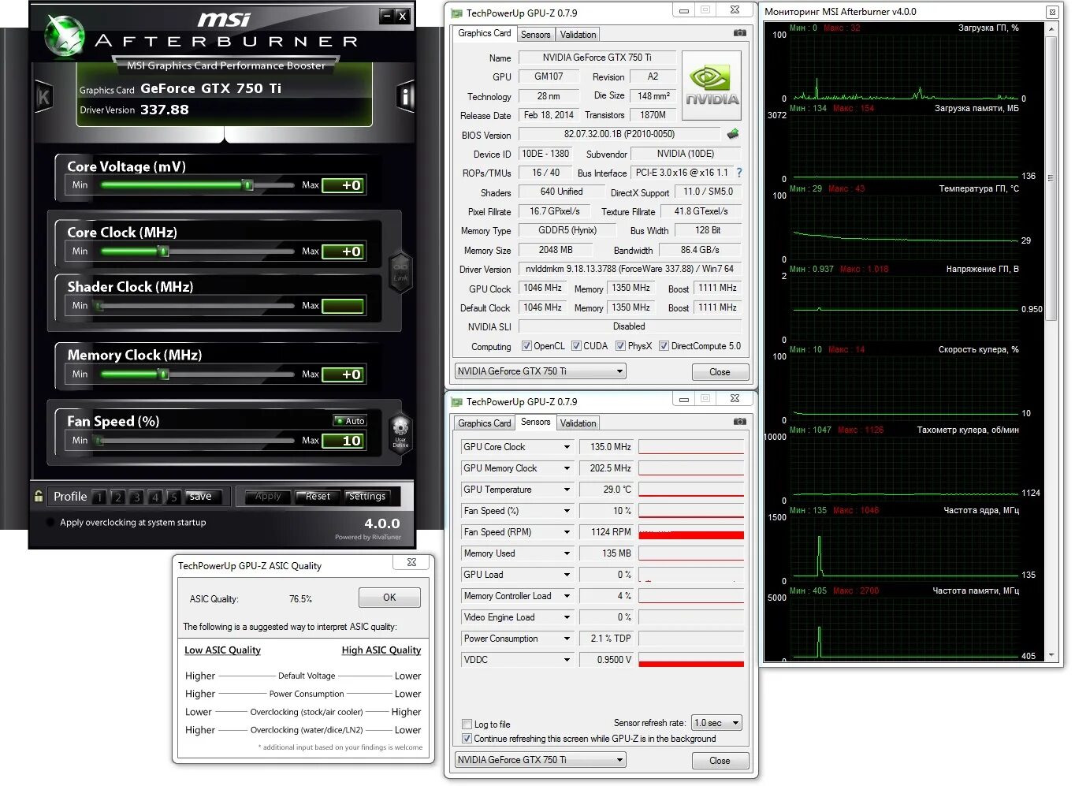
Task: Open the Memory Used sensor dropdown
Action: coord(567,553)
